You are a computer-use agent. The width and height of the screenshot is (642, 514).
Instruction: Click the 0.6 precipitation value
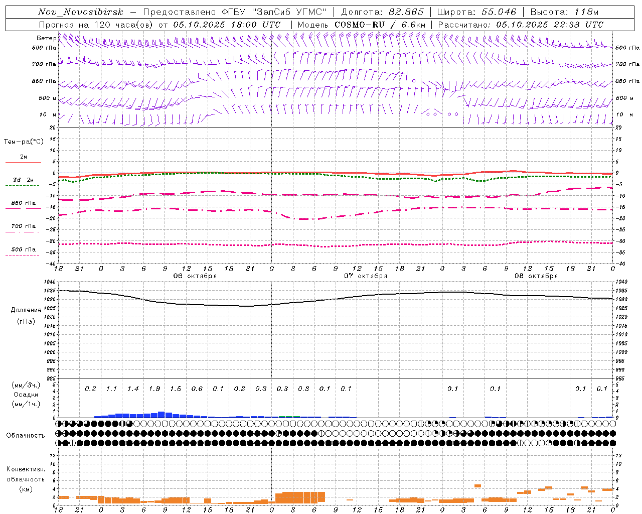click(197, 389)
